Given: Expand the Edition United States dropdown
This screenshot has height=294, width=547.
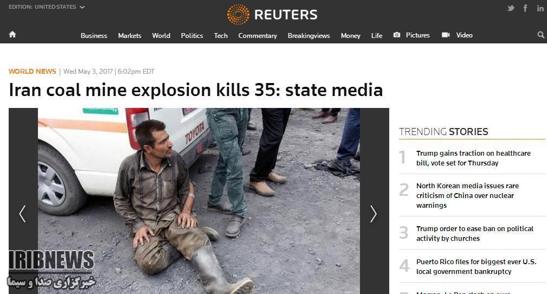Looking at the screenshot, I should pyautogui.click(x=47, y=7).
